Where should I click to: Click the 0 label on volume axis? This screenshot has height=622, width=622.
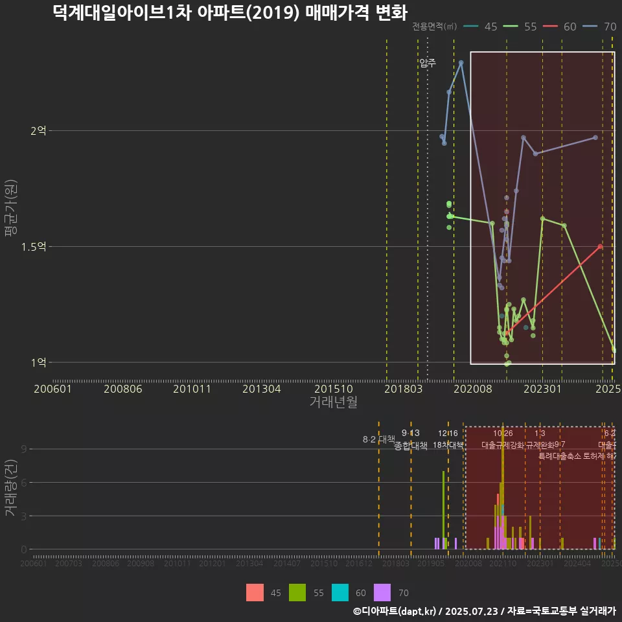tap(24, 549)
